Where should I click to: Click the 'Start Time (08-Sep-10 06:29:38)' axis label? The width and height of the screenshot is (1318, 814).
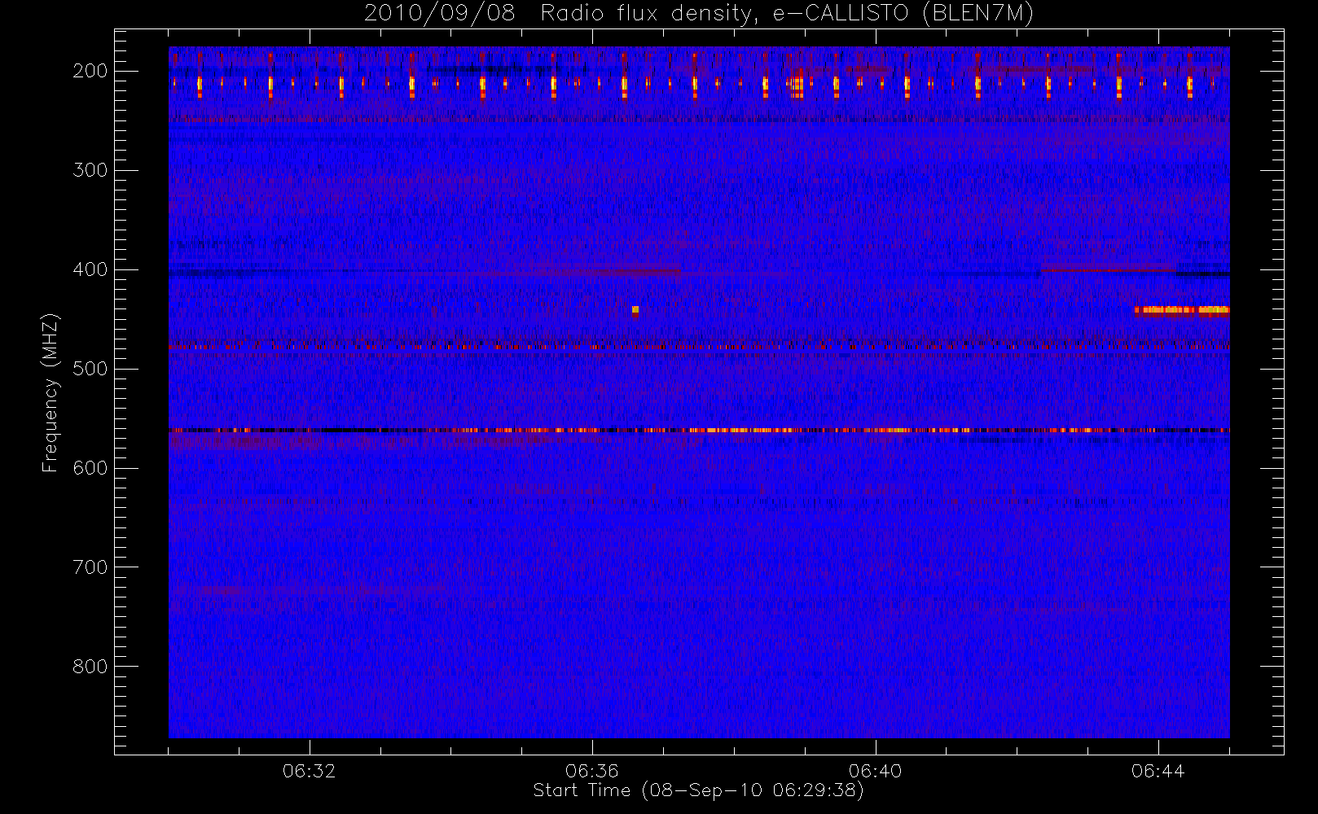point(698,790)
